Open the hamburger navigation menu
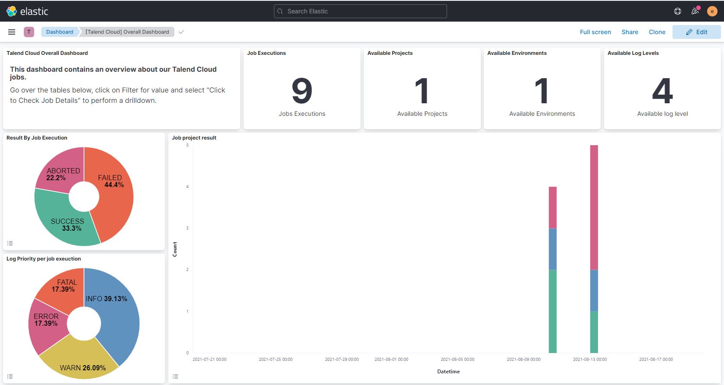Screen dimensions: 724x385 (12, 32)
